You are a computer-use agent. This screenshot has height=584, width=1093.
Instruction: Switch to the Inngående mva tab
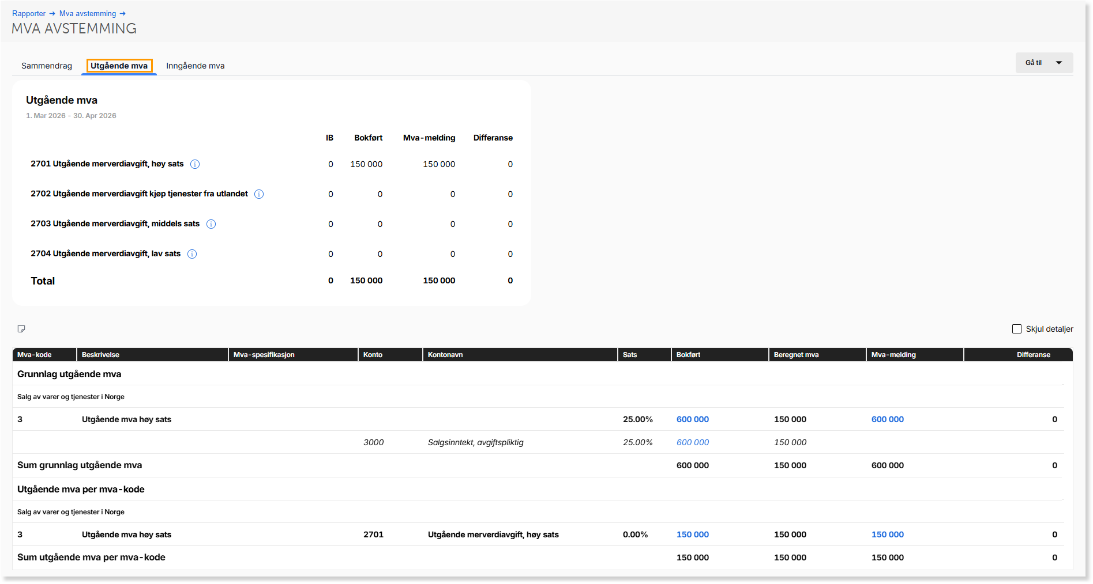coord(196,66)
